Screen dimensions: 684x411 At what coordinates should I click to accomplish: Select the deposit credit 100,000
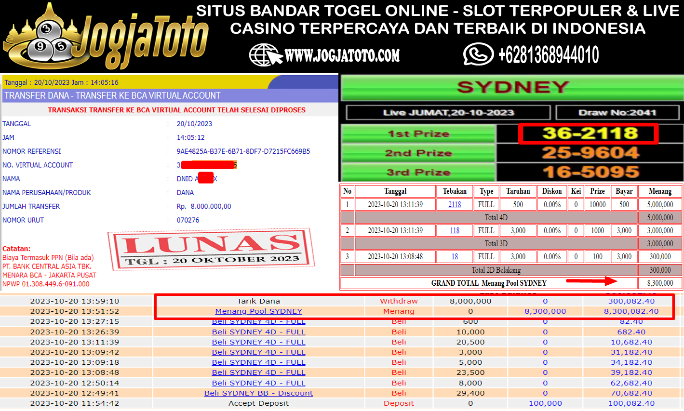(546, 403)
